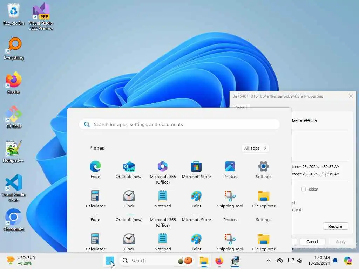Viewport: 359px width, 269px height.
Task: Click the monitor icon in system tray
Action: click(291, 261)
